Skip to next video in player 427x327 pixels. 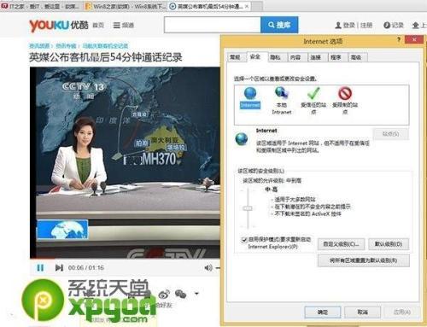59,267
